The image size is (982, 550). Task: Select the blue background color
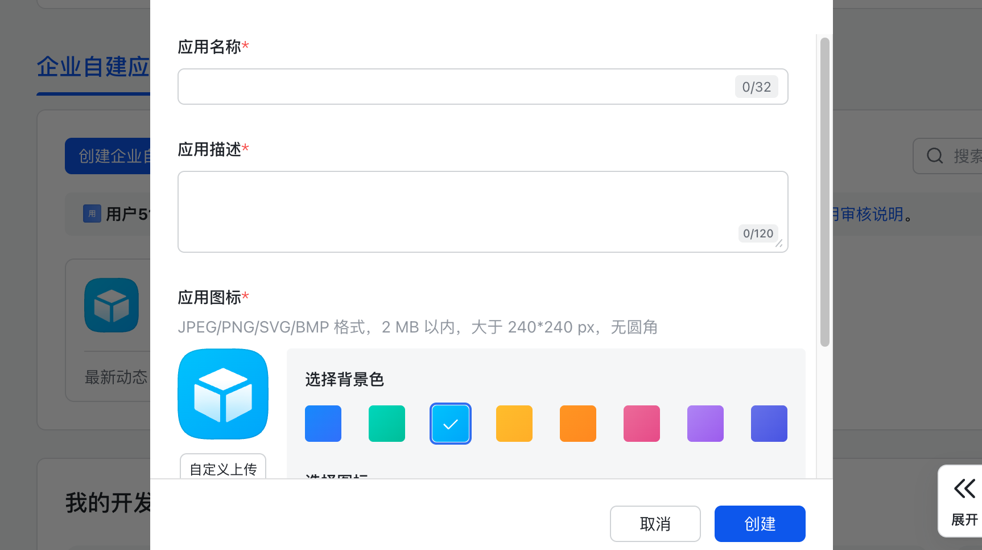[323, 424]
